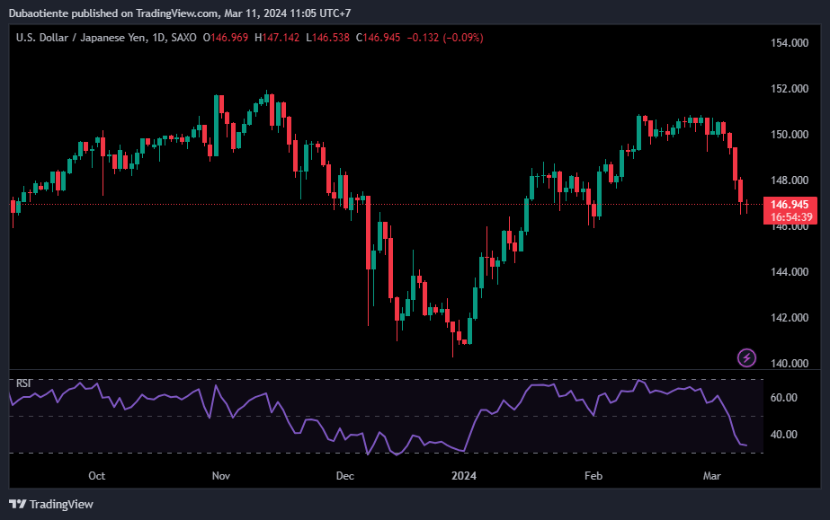Click the red current price label 146.945

coord(790,205)
